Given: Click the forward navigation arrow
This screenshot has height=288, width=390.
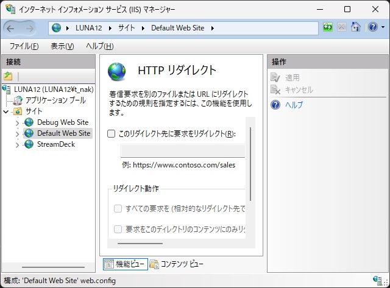Looking at the screenshot, I should click(29, 29).
